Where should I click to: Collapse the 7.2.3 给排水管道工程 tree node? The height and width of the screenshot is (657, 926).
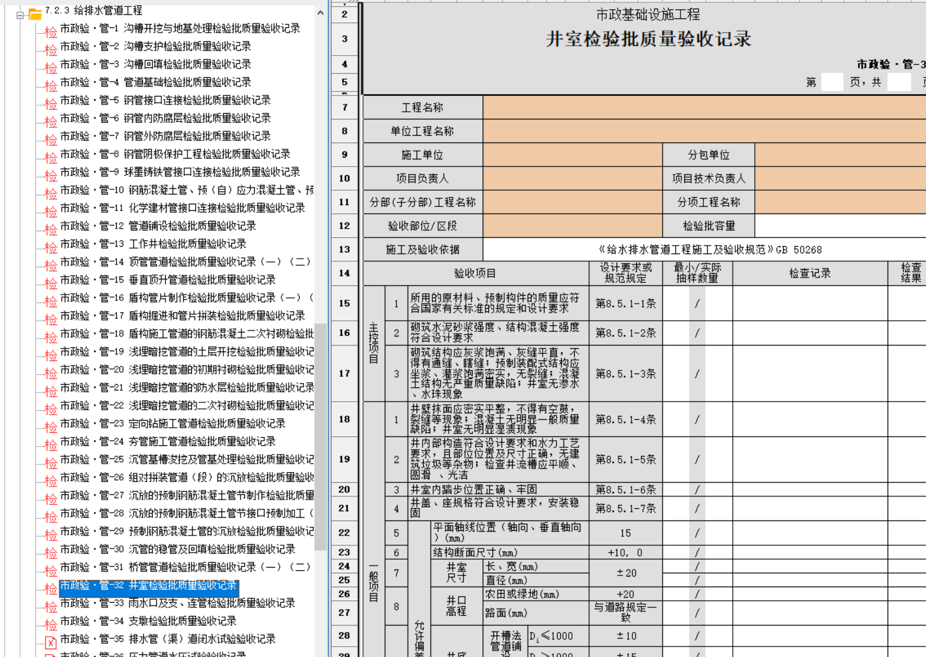(x=20, y=14)
